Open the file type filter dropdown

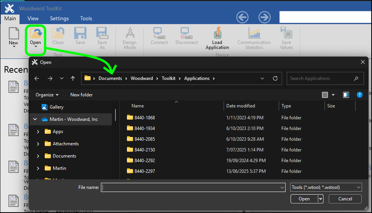326,187
